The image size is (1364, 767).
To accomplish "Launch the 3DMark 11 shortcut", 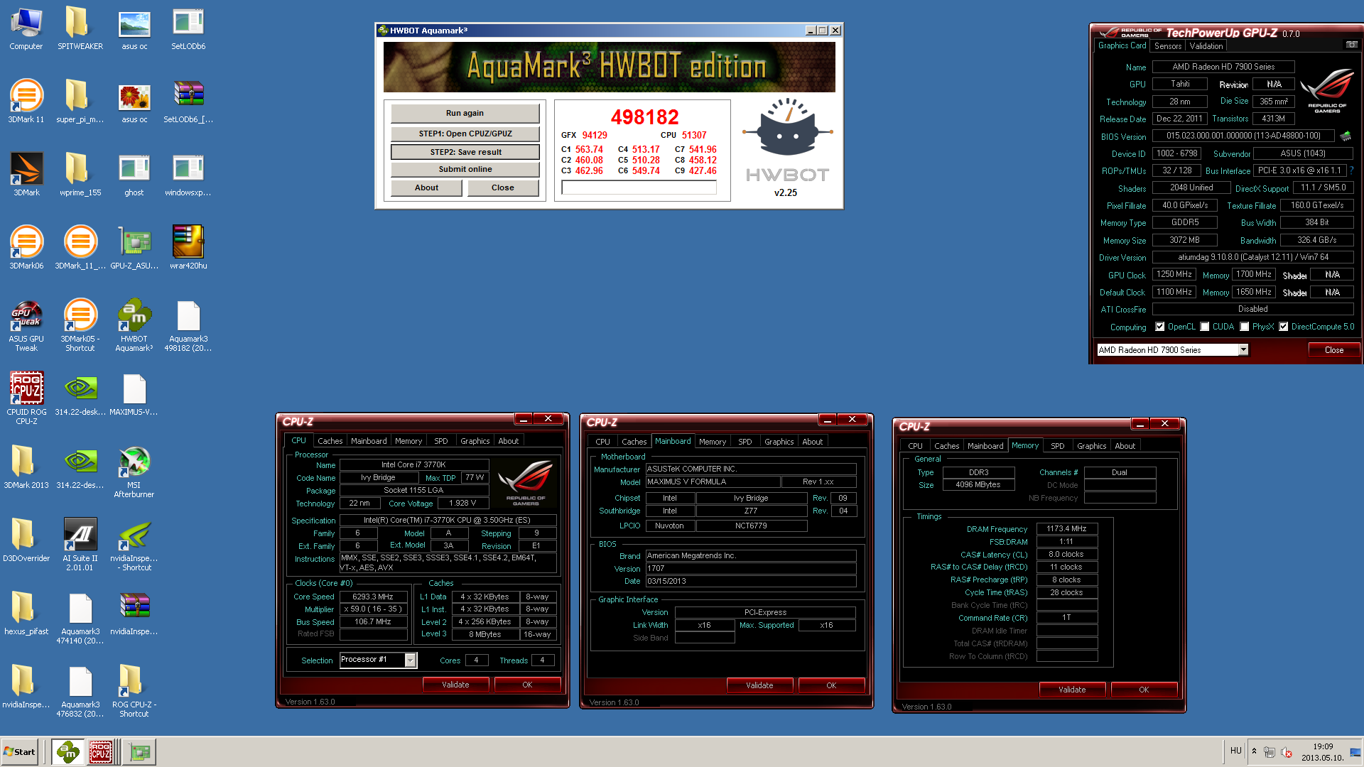I will [x=26, y=102].
